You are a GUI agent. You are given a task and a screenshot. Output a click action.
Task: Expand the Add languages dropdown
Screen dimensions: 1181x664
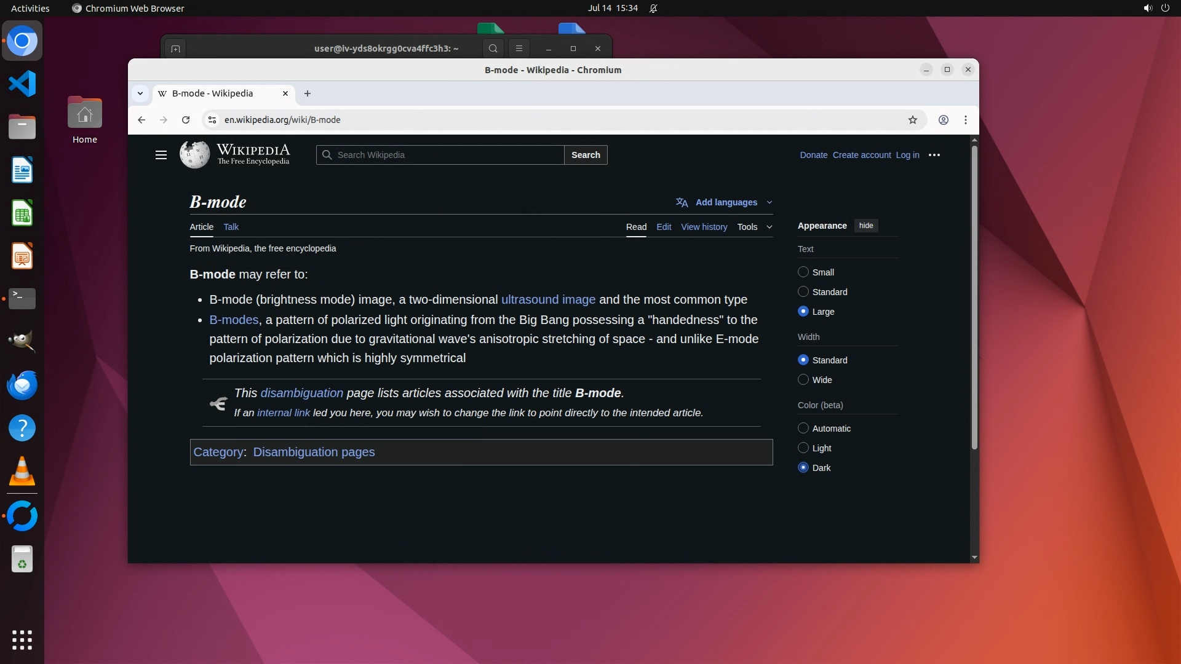[726, 202]
